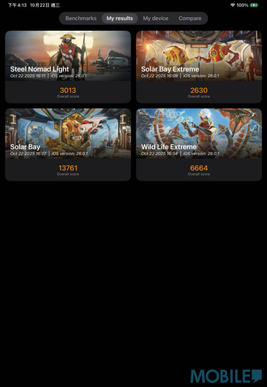Tap the 2630 overall score
This screenshot has width=267, height=387.
[199, 90]
